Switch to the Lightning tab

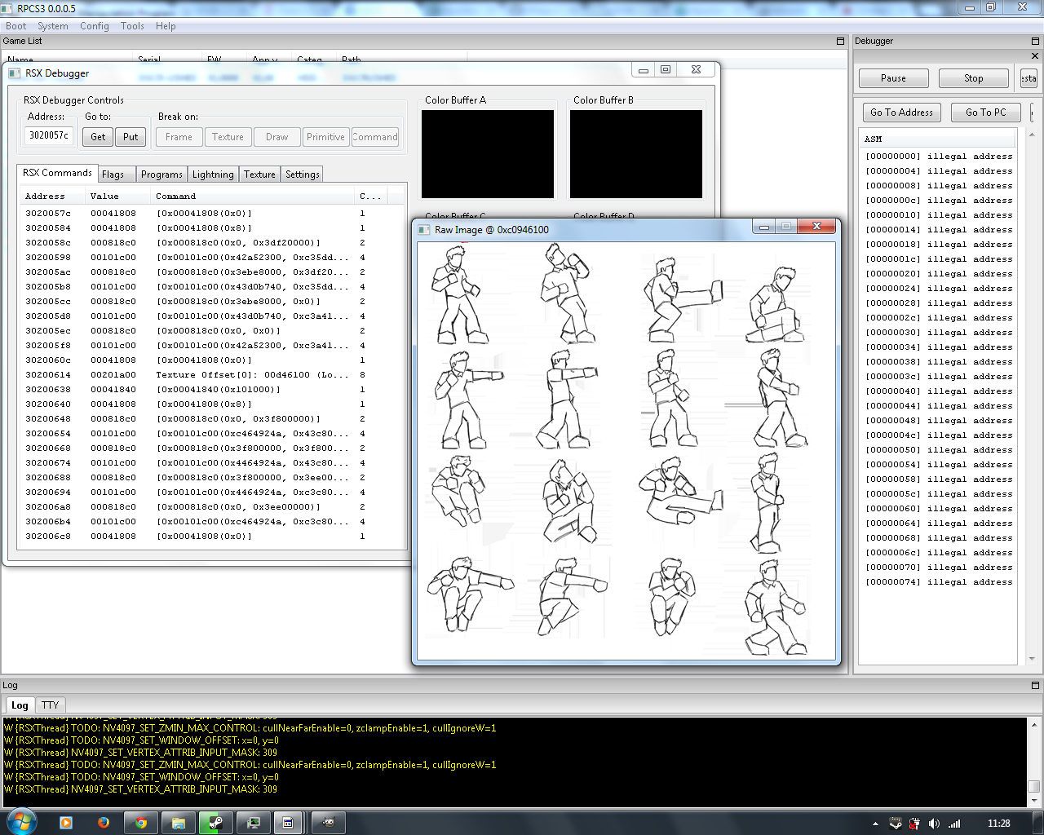tap(213, 175)
